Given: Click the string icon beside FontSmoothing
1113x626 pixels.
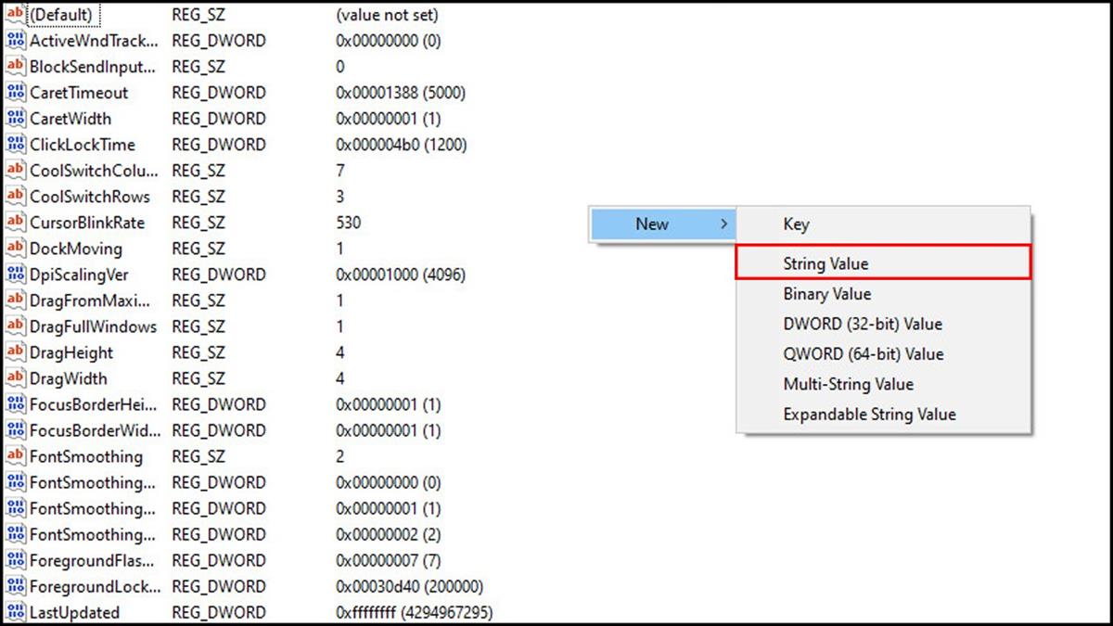Looking at the screenshot, I should (x=15, y=456).
